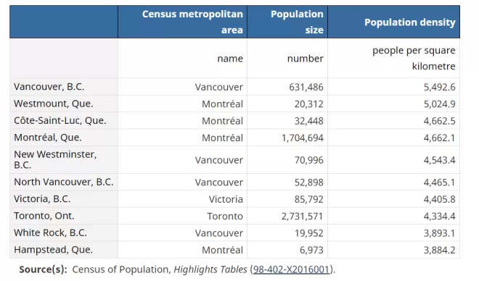Select the North Vancouver, B.C. row label
The image size is (479, 281).
pyautogui.click(x=64, y=182)
